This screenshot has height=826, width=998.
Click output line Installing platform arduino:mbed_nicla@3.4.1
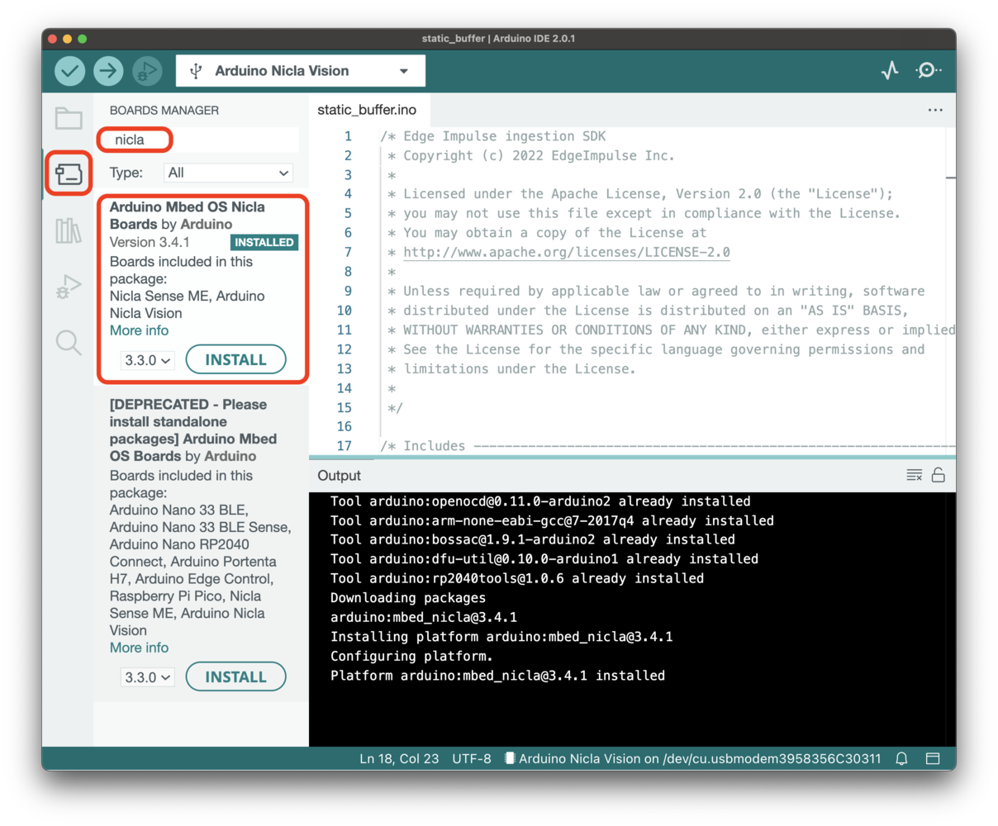click(501, 637)
